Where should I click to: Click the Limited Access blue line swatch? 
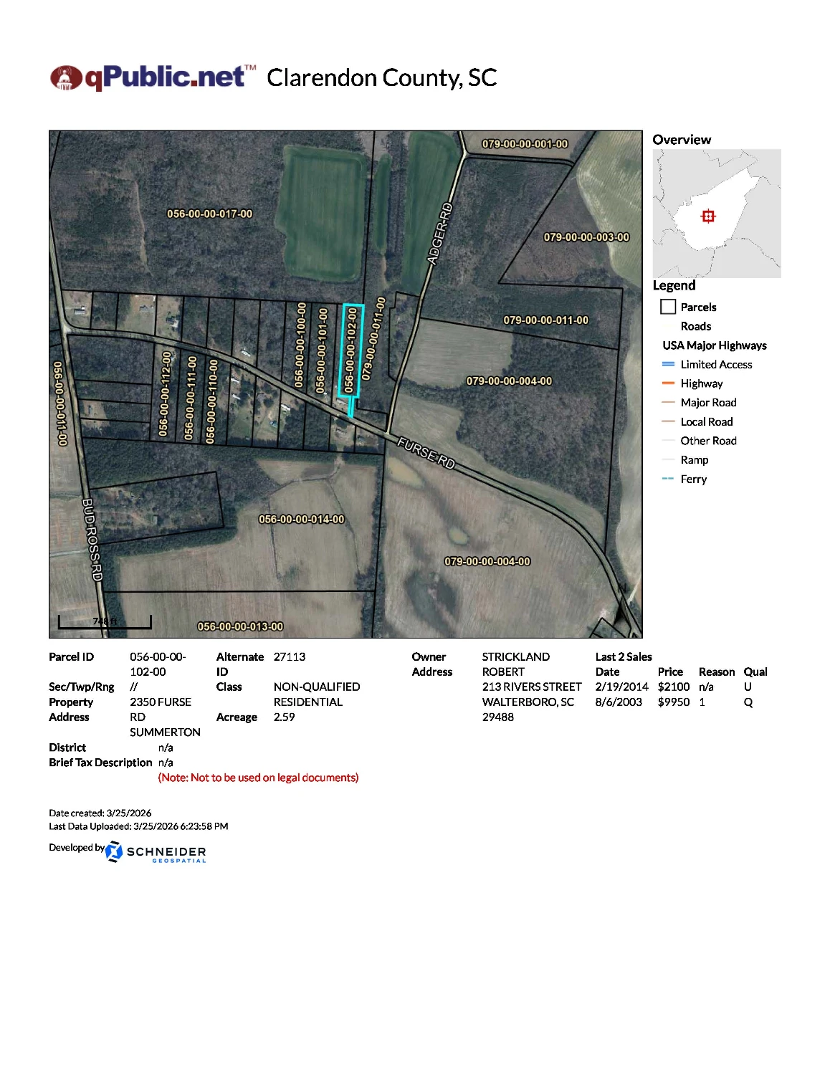click(668, 364)
